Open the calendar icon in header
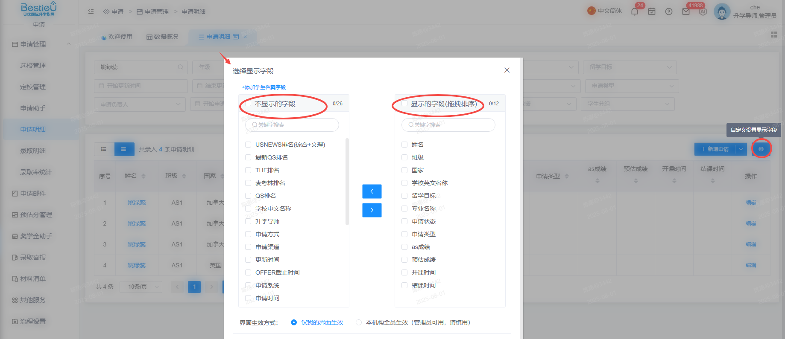 (652, 12)
